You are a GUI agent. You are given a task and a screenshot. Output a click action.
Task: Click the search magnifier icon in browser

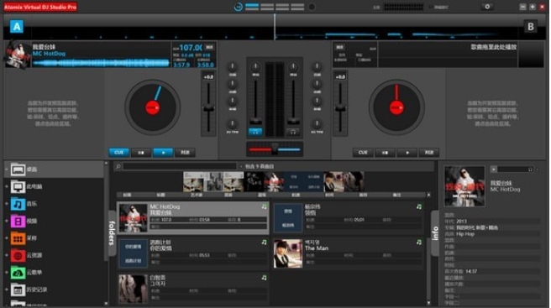118,166
